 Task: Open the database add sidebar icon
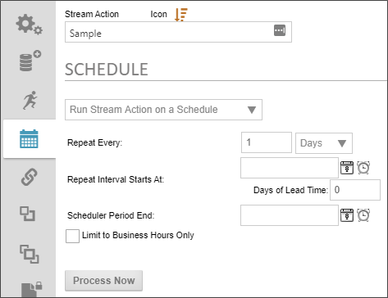(30, 61)
